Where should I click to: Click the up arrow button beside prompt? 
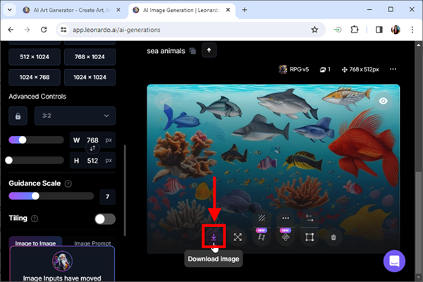[209, 50]
